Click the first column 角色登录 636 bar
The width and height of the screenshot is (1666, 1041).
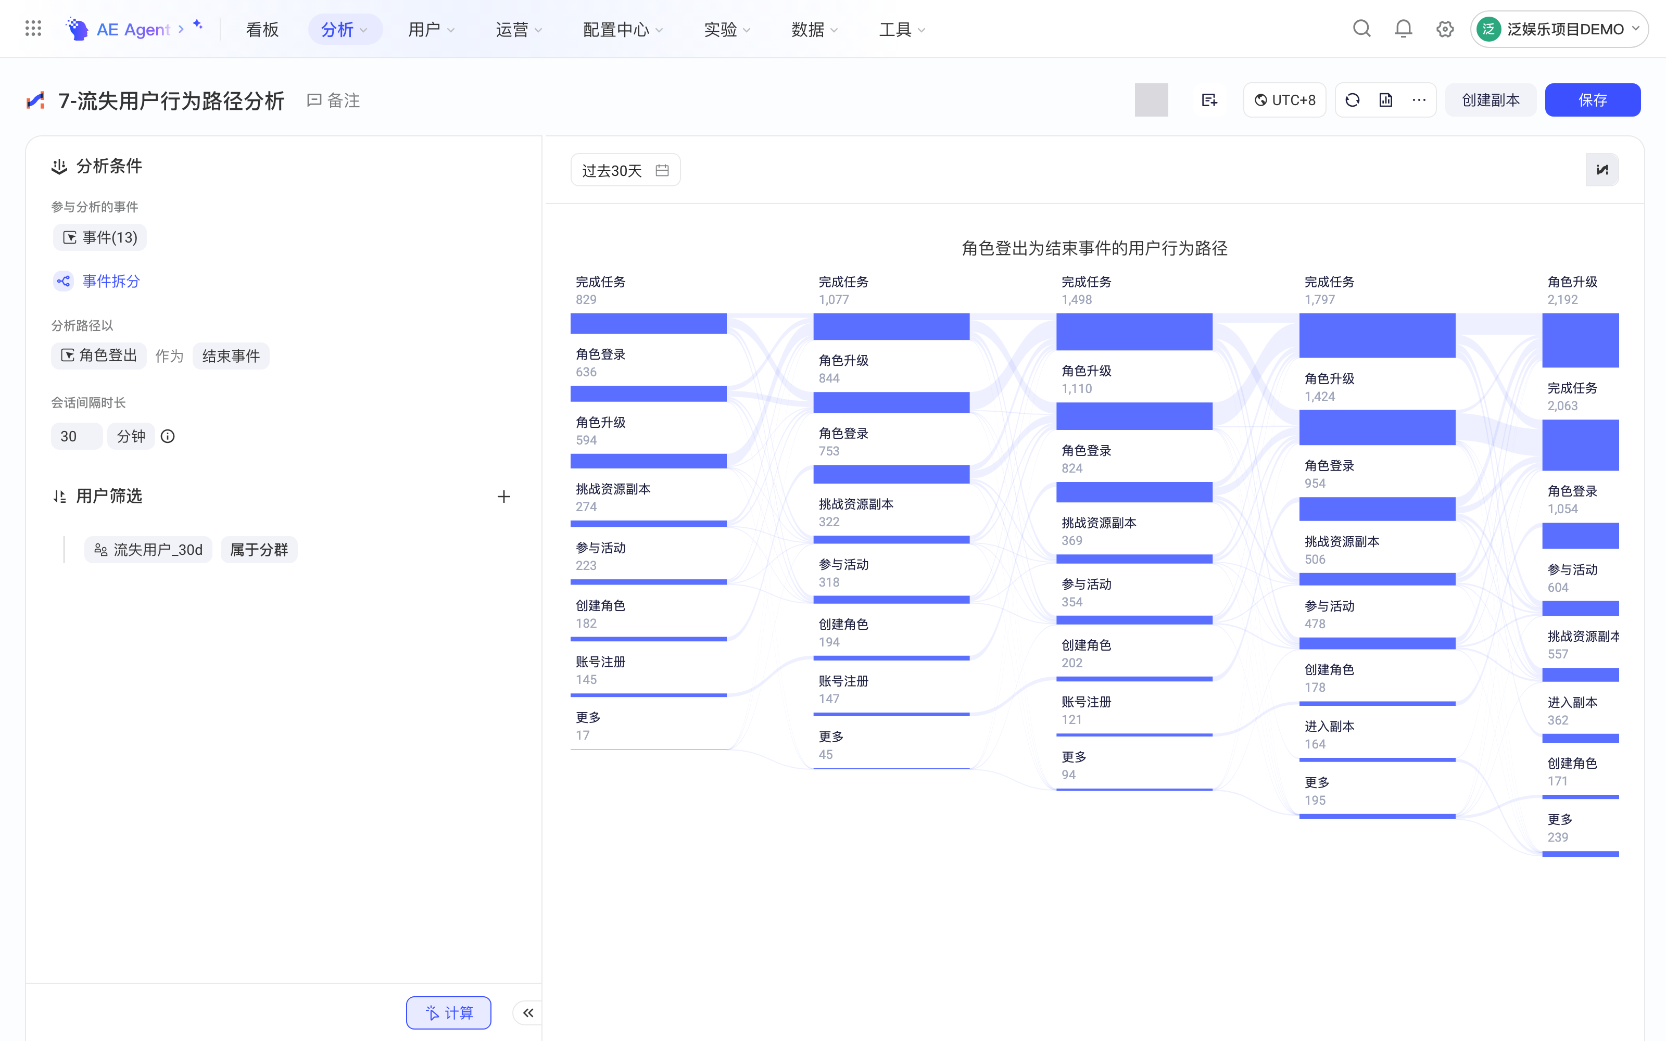point(649,394)
